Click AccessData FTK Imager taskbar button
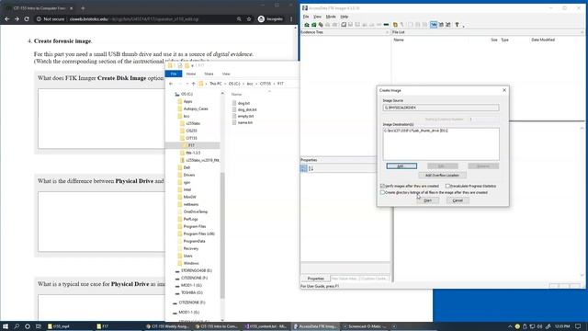The width and height of the screenshot is (588, 331). pyautogui.click(x=316, y=326)
